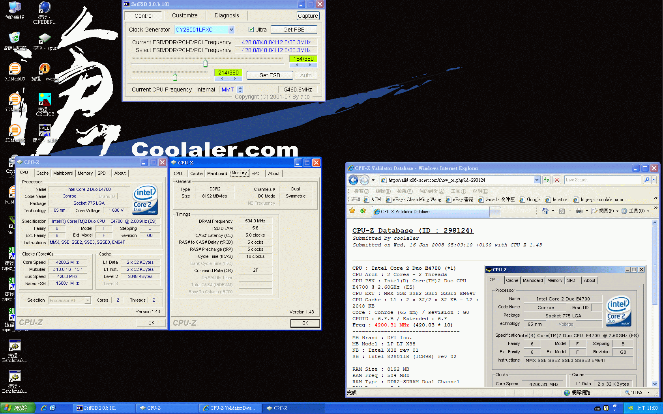Open the hinet.net favorites link

pos(557,200)
